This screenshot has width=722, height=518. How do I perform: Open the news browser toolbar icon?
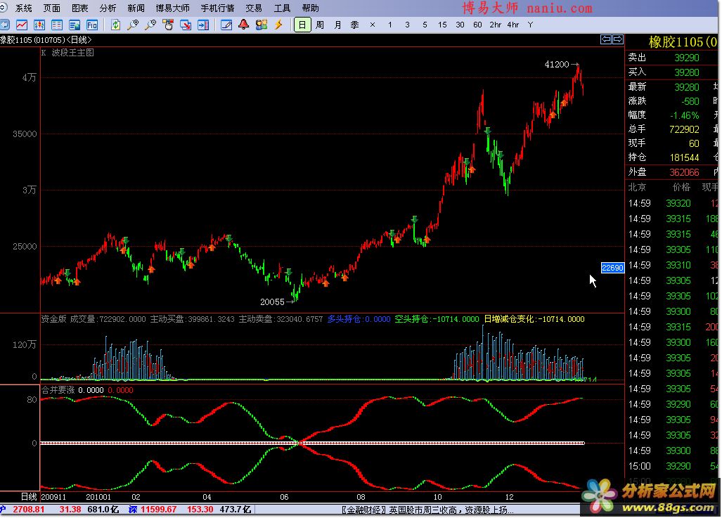tap(74, 25)
